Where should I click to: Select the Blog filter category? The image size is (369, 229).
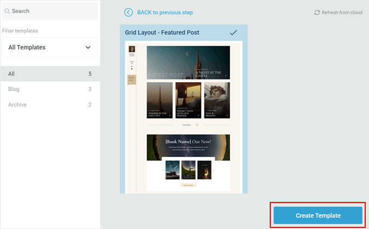(50, 89)
